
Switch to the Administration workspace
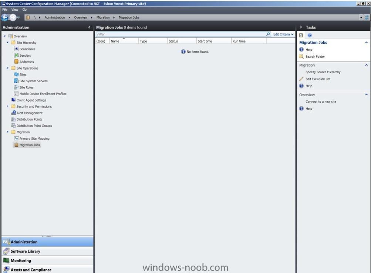click(47, 242)
